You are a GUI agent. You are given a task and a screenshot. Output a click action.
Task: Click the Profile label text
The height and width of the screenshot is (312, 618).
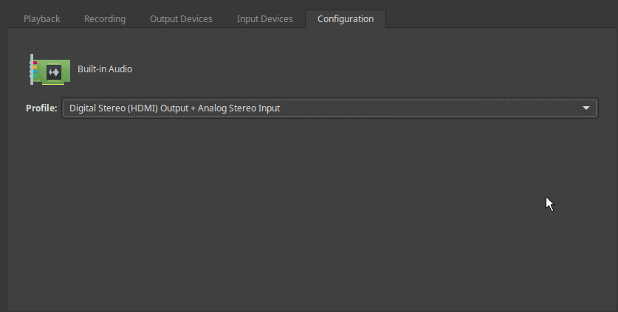point(41,108)
